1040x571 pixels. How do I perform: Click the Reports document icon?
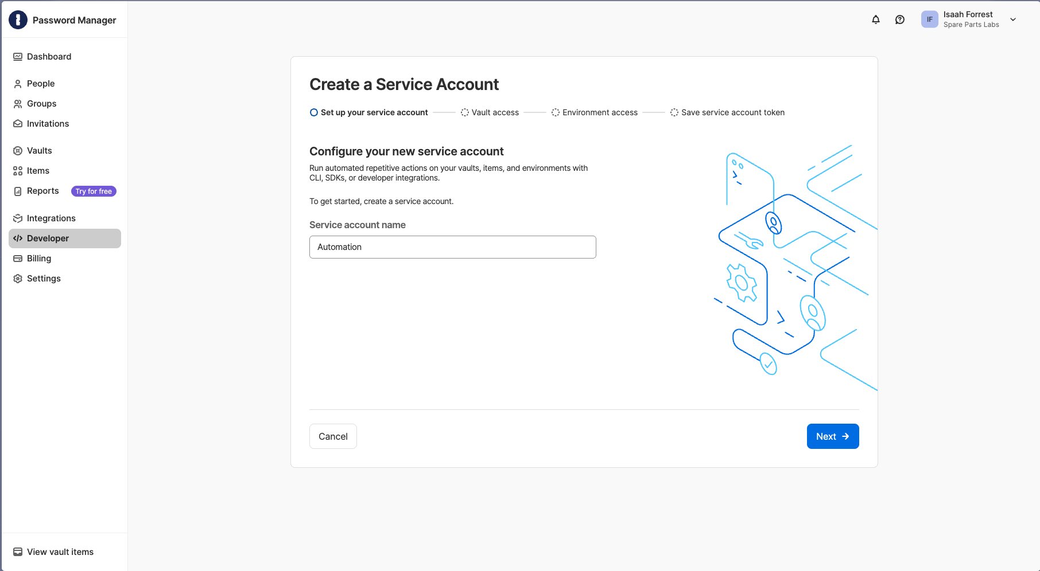coord(18,191)
